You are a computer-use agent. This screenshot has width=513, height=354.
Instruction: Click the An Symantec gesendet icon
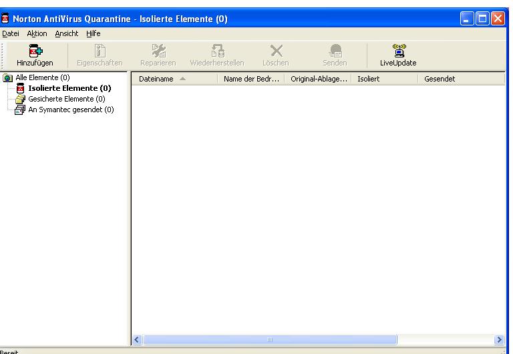20,110
